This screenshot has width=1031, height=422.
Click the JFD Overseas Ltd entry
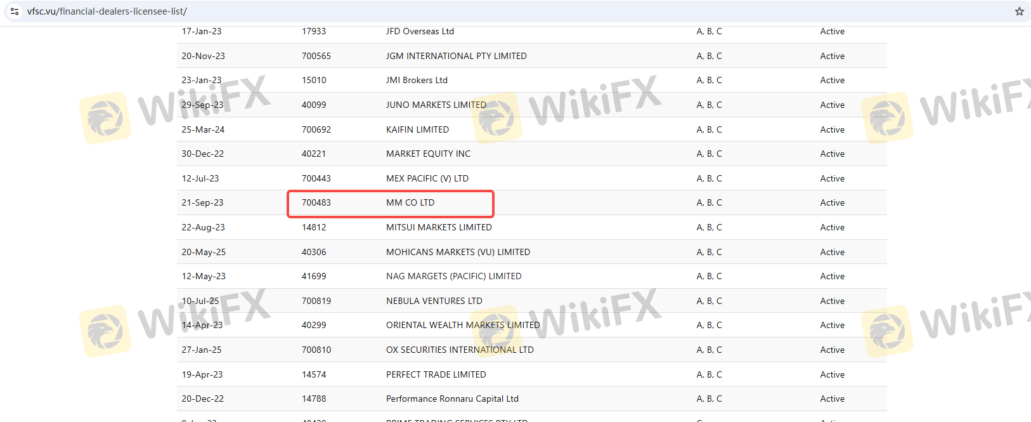420,32
